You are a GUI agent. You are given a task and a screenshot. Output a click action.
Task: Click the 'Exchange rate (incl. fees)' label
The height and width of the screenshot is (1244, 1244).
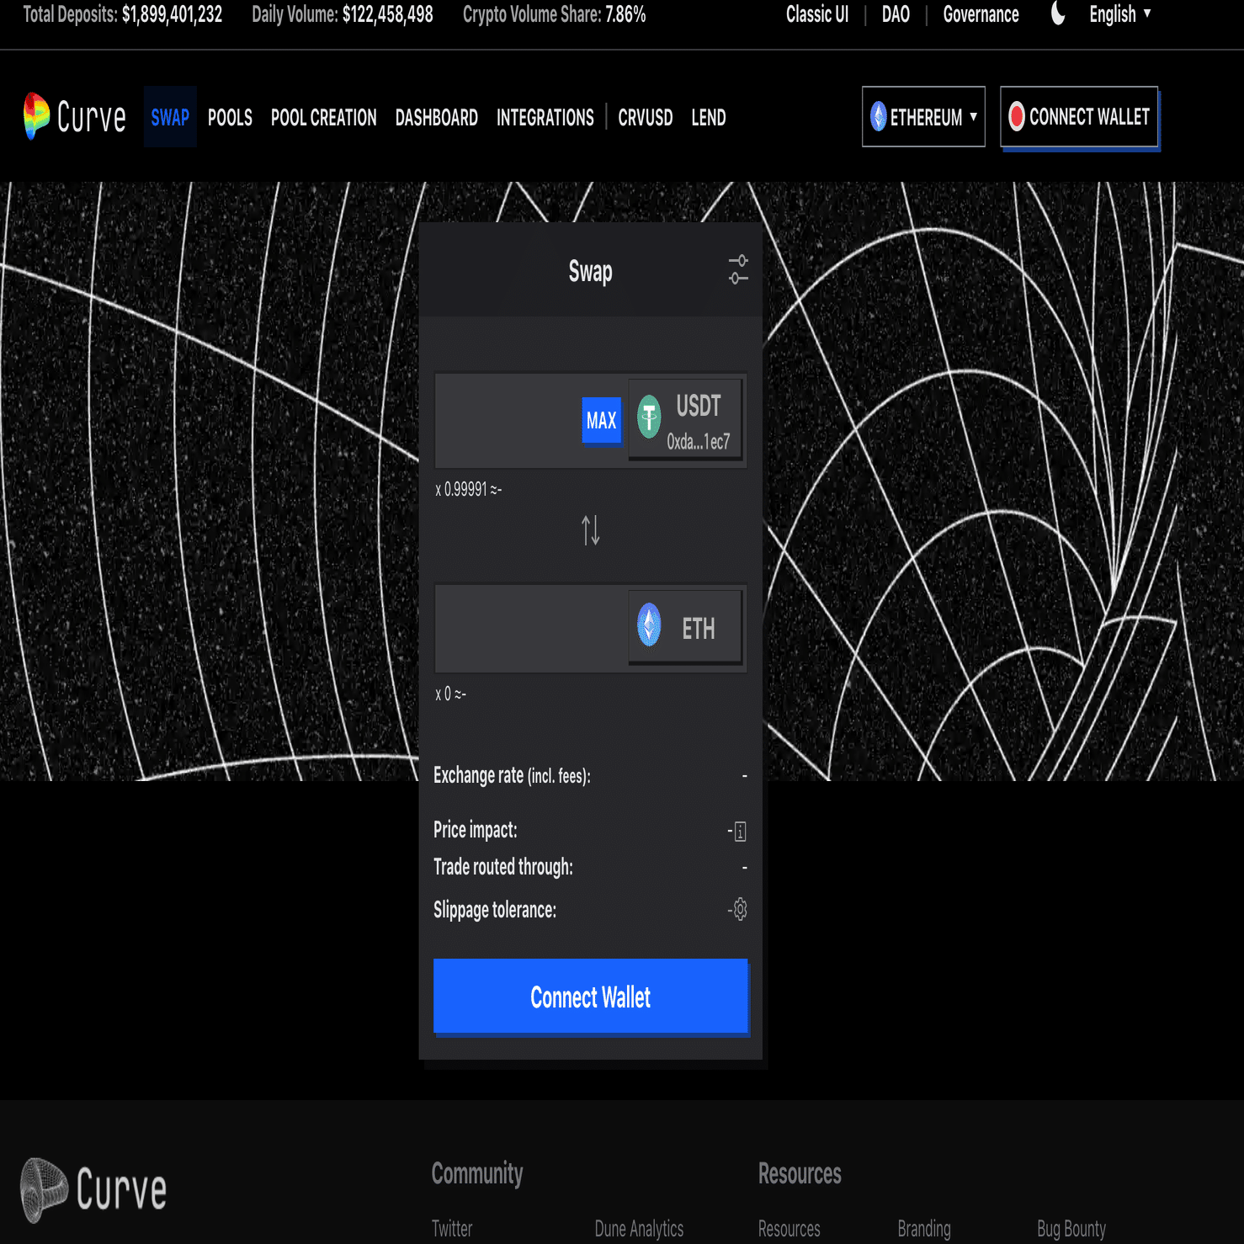point(512,775)
